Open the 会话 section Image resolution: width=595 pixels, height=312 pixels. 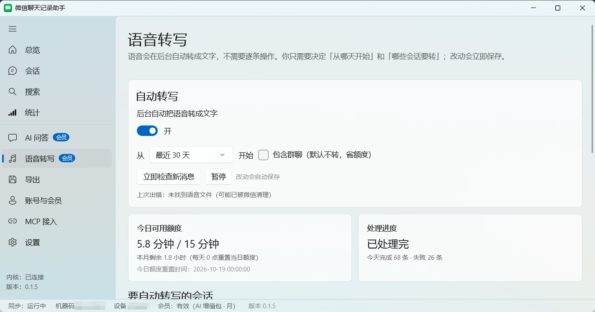57,71
